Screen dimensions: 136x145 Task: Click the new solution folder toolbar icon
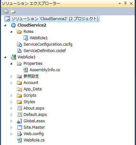[x=13, y=11]
